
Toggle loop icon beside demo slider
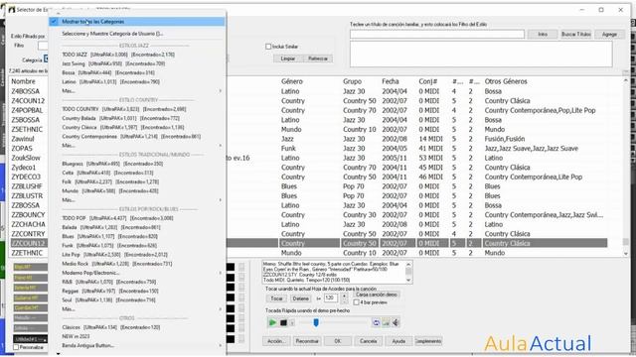tap(376, 322)
